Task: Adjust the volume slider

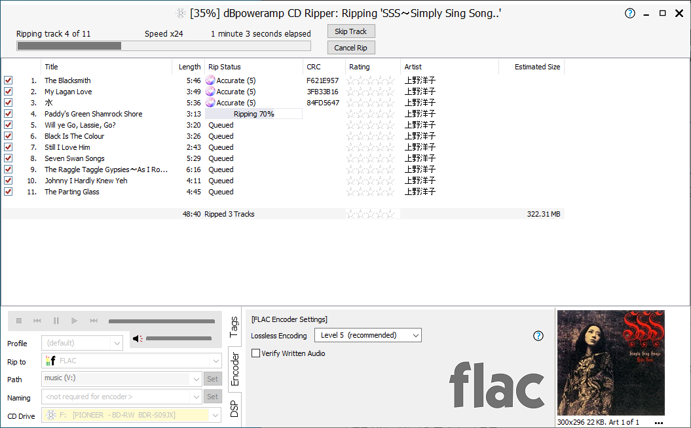Action: pos(179,338)
